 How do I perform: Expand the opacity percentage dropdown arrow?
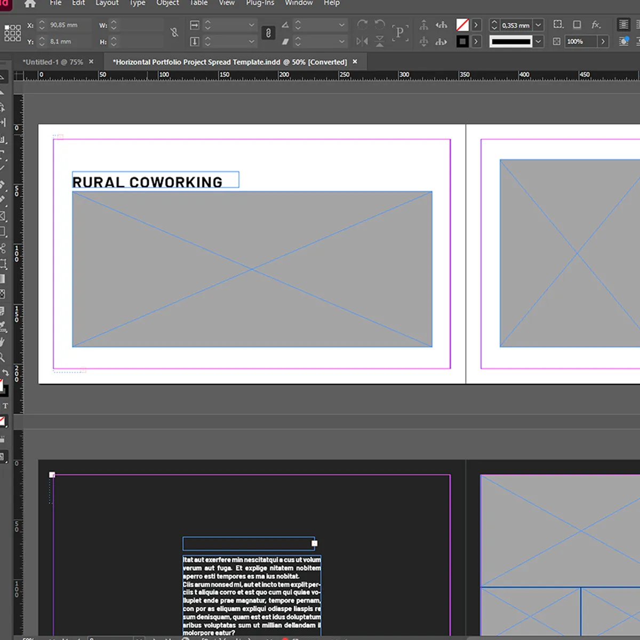click(602, 41)
